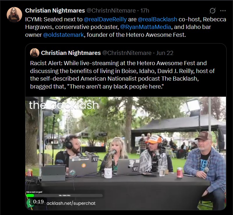This screenshot has height=215, width=233.
Task: Open the @RyanMattaMedia mention
Action: click(x=145, y=27)
